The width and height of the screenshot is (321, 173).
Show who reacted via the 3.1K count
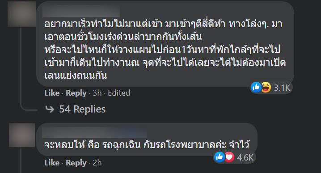[282, 88]
